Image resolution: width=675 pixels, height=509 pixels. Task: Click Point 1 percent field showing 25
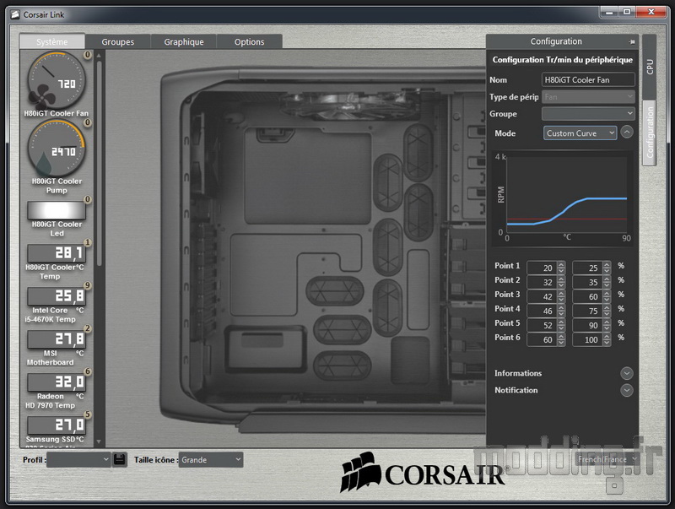coord(587,268)
